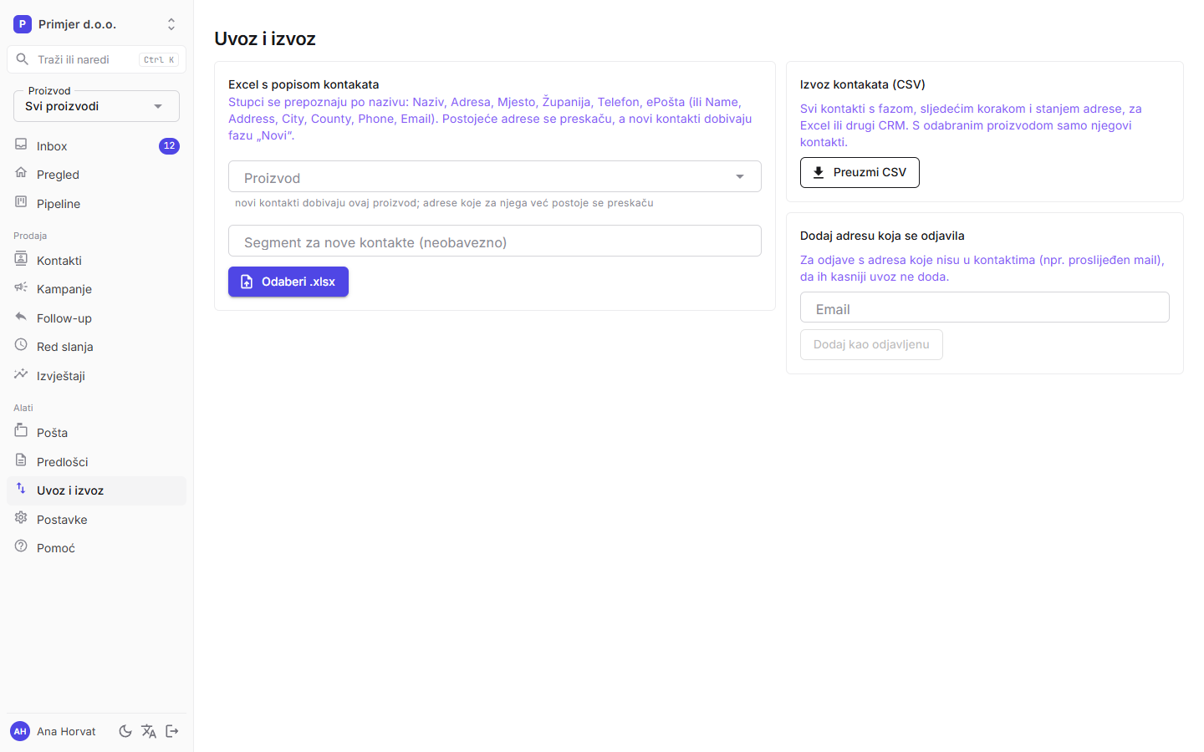Screen dimensions: 1204x752
Task: Open the Izvještaji chart icon
Action: (21, 374)
